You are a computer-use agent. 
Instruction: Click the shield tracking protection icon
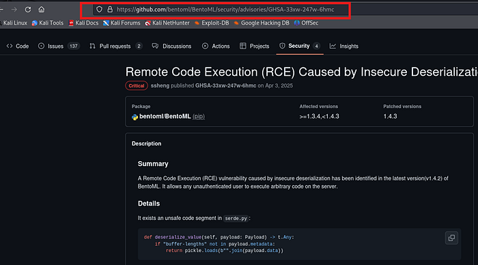pos(100,10)
